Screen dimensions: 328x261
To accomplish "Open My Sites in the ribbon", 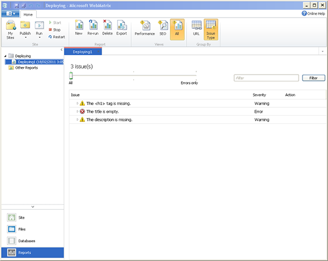I will point(10,30).
